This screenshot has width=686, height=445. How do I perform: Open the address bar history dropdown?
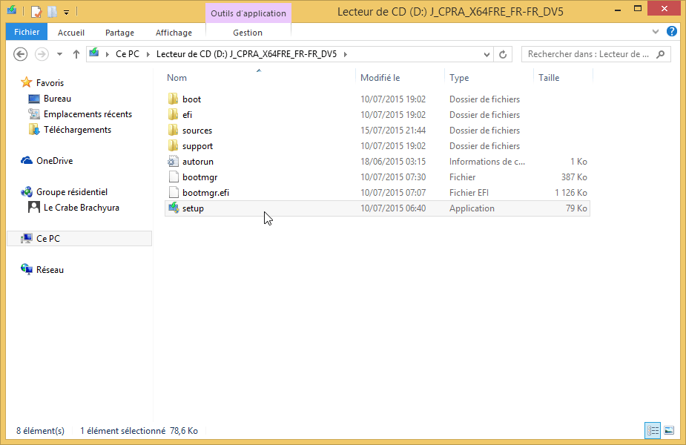tap(487, 54)
